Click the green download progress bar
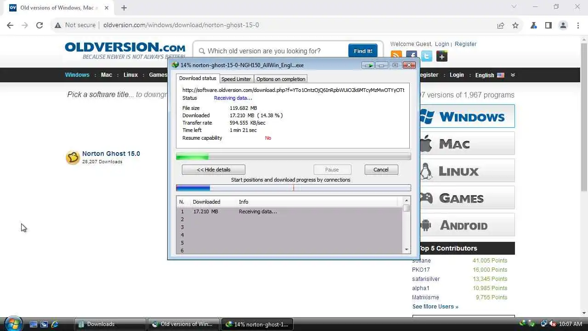 [294, 157]
